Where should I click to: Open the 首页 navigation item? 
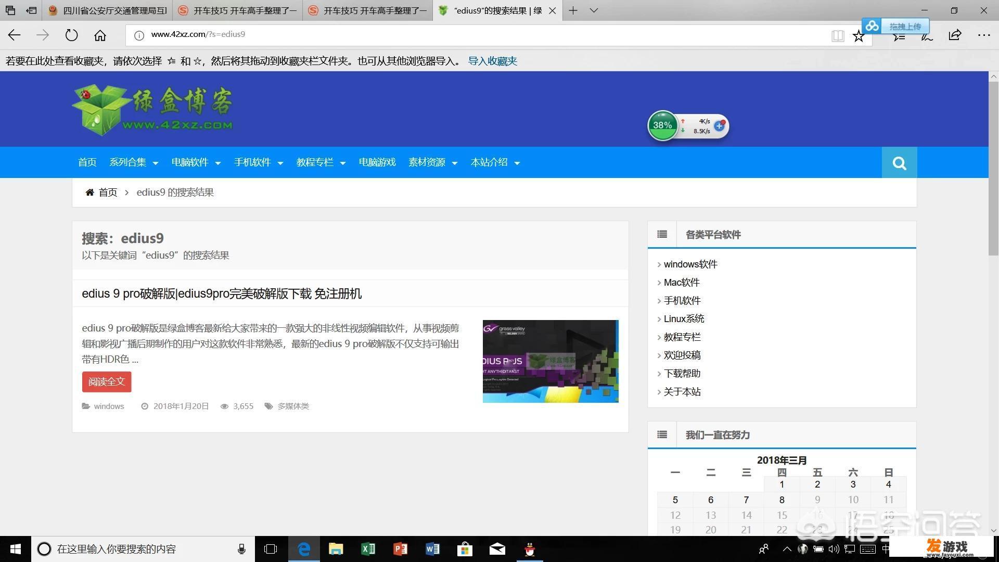pos(87,162)
